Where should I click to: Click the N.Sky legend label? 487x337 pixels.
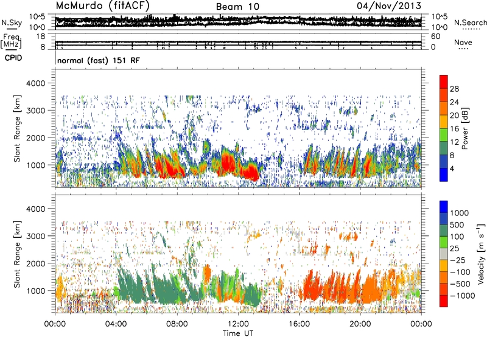click(12, 23)
